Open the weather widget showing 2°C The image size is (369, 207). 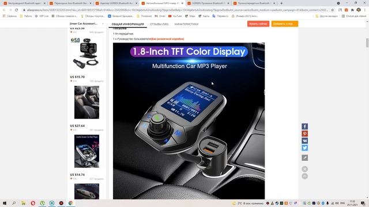pyautogui.click(x=247, y=203)
